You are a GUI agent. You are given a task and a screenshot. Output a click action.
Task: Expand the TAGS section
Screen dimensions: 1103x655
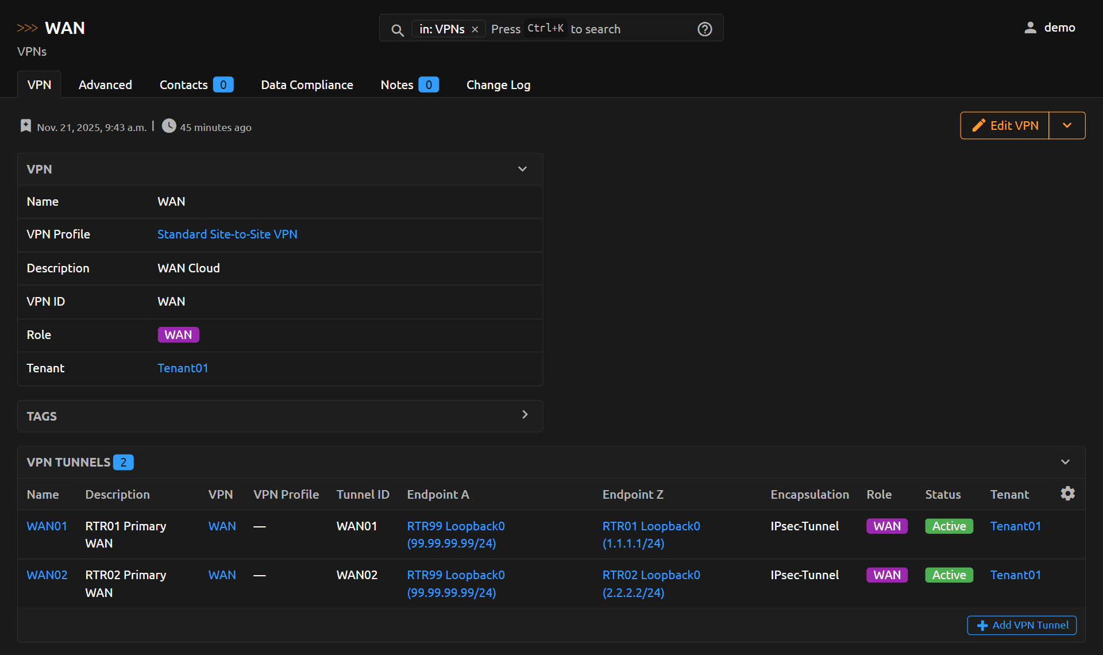tap(524, 414)
